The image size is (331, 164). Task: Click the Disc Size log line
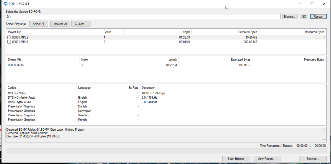pyautogui.click(x=33, y=136)
